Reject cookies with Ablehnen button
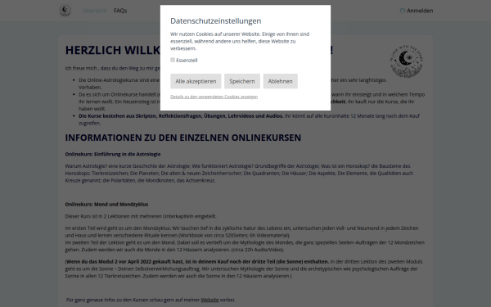This screenshot has width=491, height=307. [x=280, y=81]
